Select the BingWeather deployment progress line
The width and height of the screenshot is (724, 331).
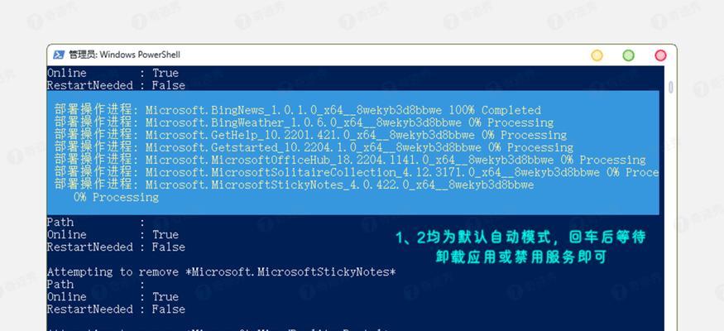(x=304, y=122)
